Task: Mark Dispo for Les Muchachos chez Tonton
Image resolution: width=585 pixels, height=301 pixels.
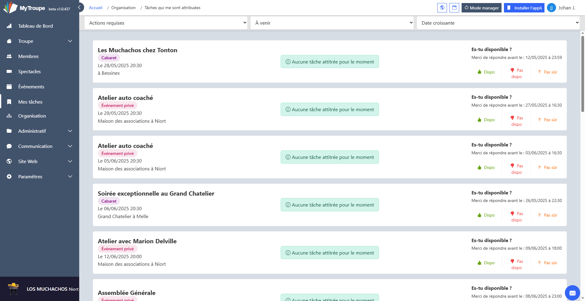Action: 486,72
